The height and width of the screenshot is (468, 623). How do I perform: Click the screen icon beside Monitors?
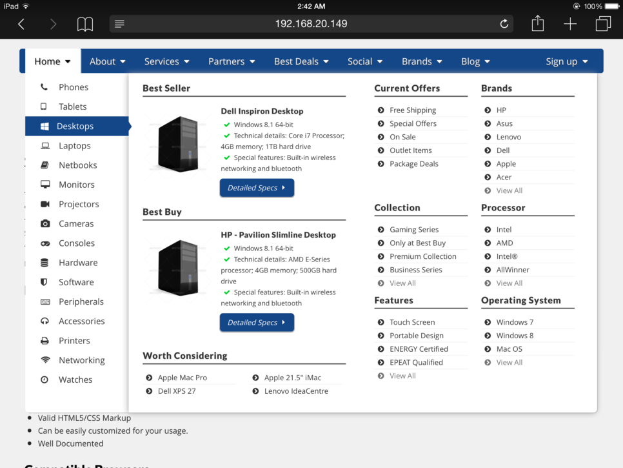[45, 185]
